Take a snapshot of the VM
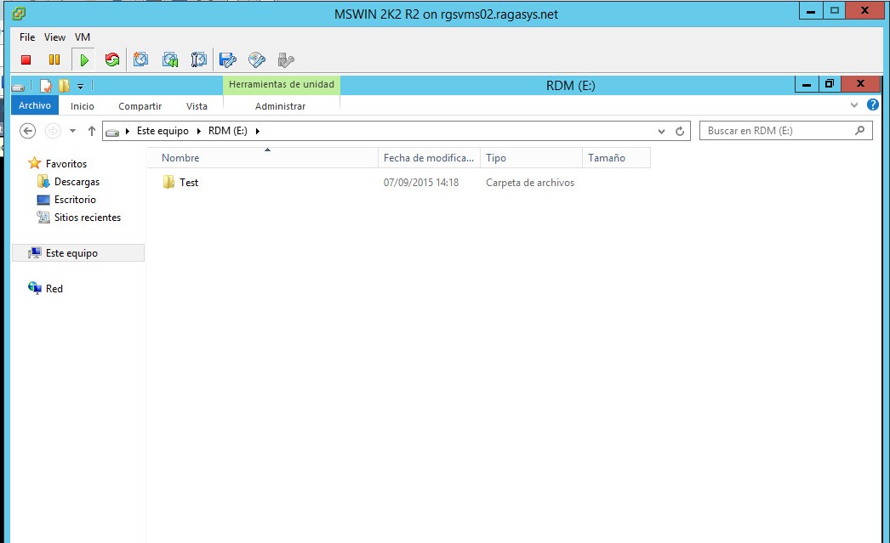Viewport: 890px width, 543px height. point(141,59)
